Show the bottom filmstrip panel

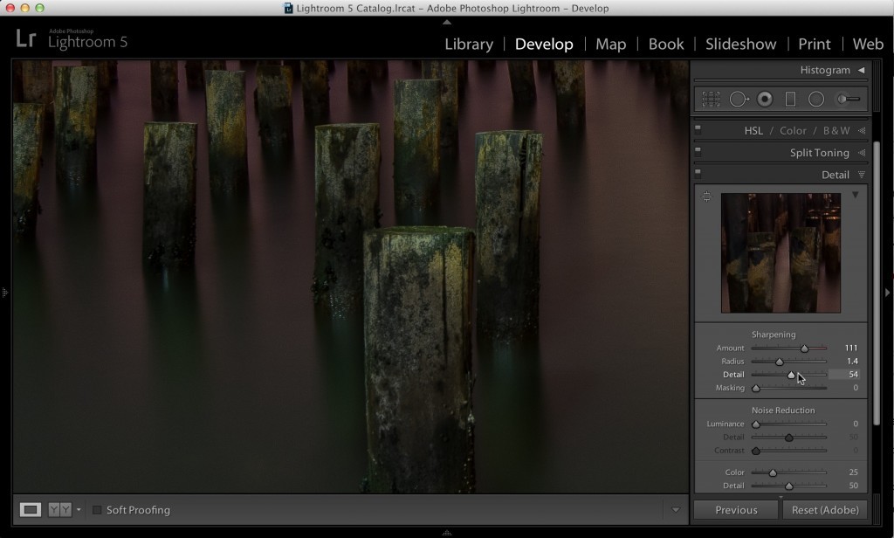click(447, 533)
